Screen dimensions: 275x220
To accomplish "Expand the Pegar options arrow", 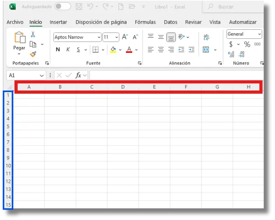I will click(19, 54).
